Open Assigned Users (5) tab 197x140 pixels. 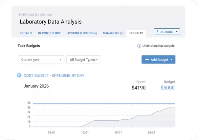pyautogui.click(x=82, y=33)
